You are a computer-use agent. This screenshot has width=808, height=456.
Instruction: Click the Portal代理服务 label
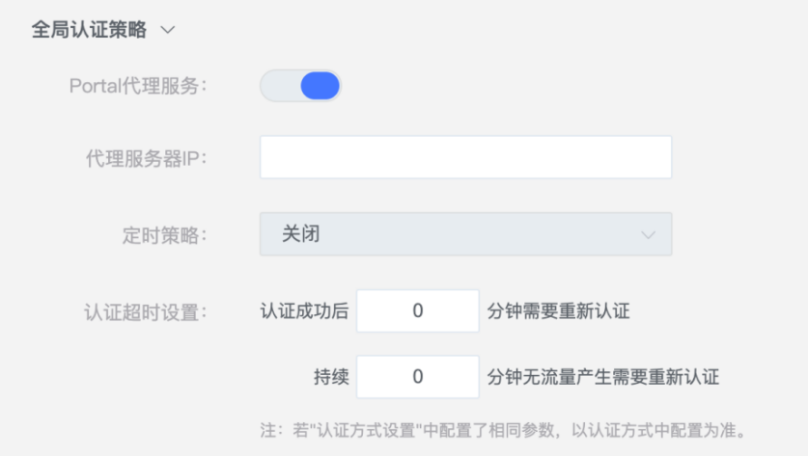tap(138, 86)
